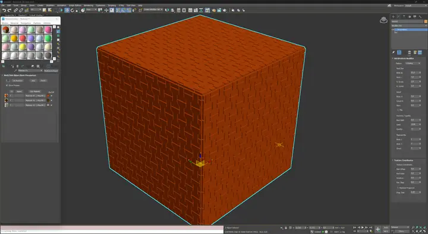This screenshot has width=428, height=234.
Task: Click first row Sub-Material button
Action: [x=35, y=96]
